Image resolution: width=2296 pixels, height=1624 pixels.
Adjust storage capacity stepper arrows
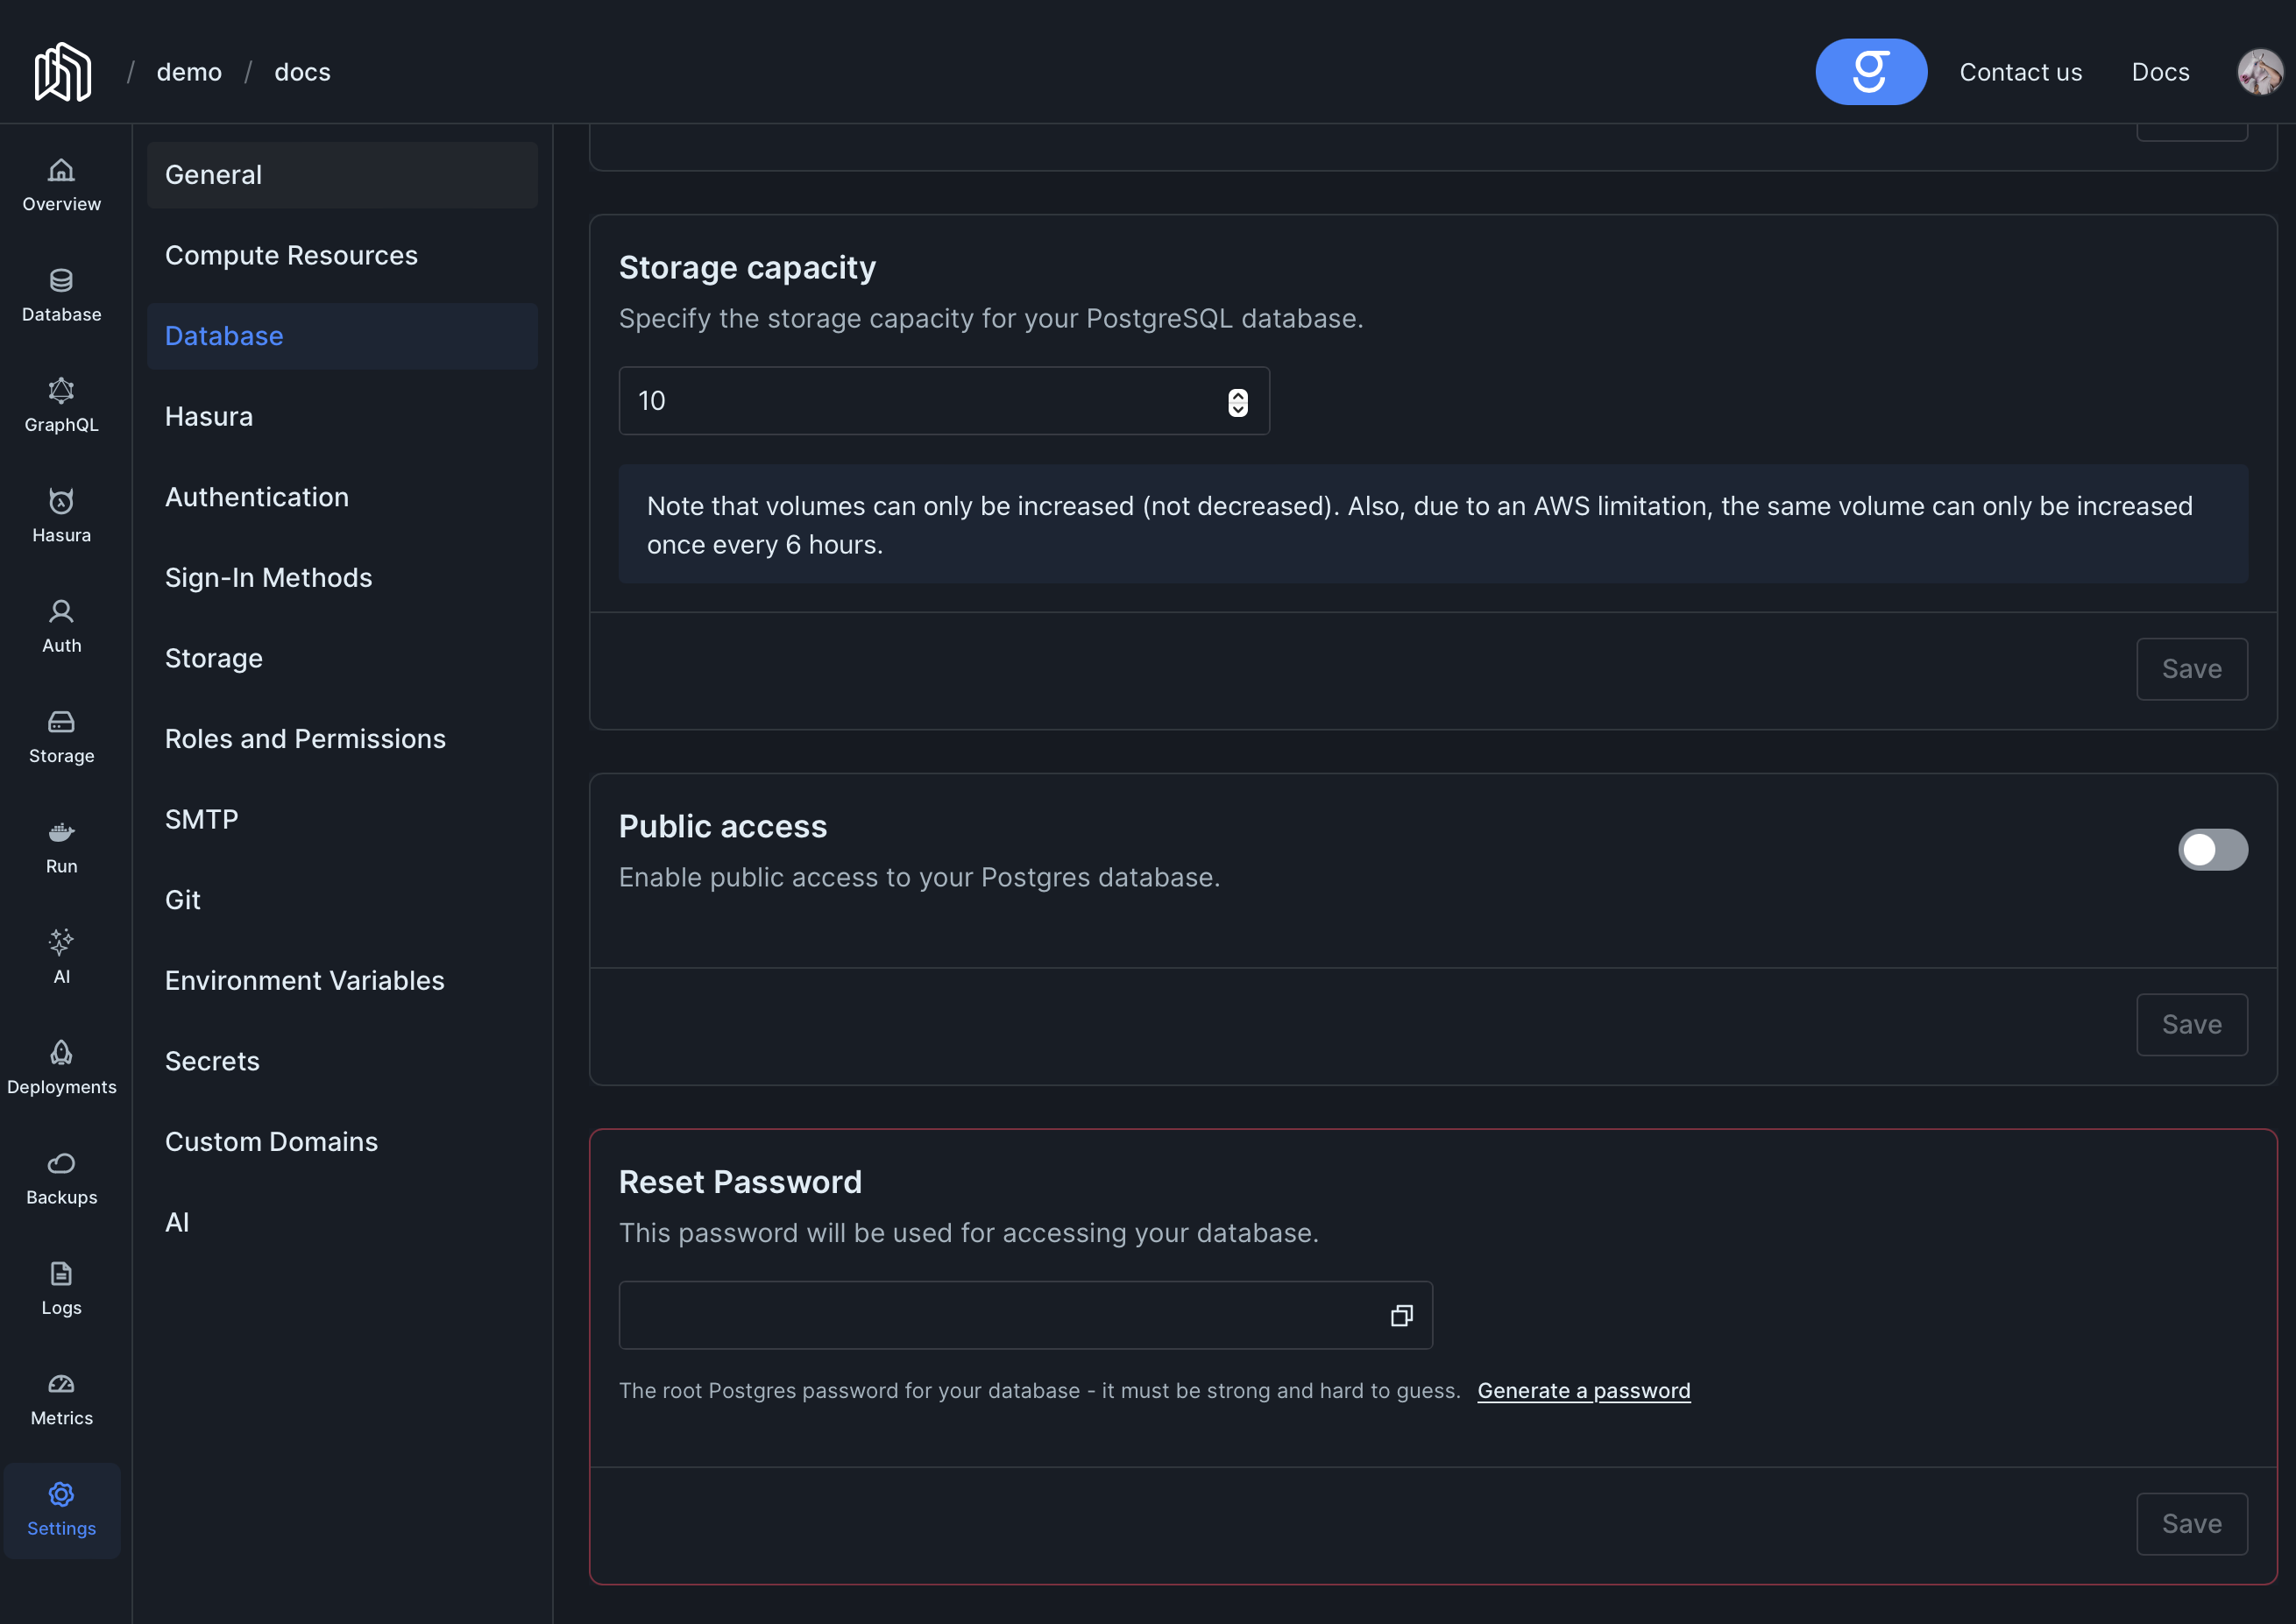pyautogui.click(x=1237, y=401)
